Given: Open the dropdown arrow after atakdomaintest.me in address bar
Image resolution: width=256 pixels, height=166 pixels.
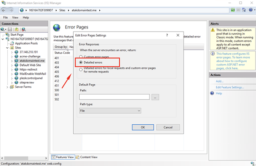Looking at the screenshot, I should tap(100, 10).
